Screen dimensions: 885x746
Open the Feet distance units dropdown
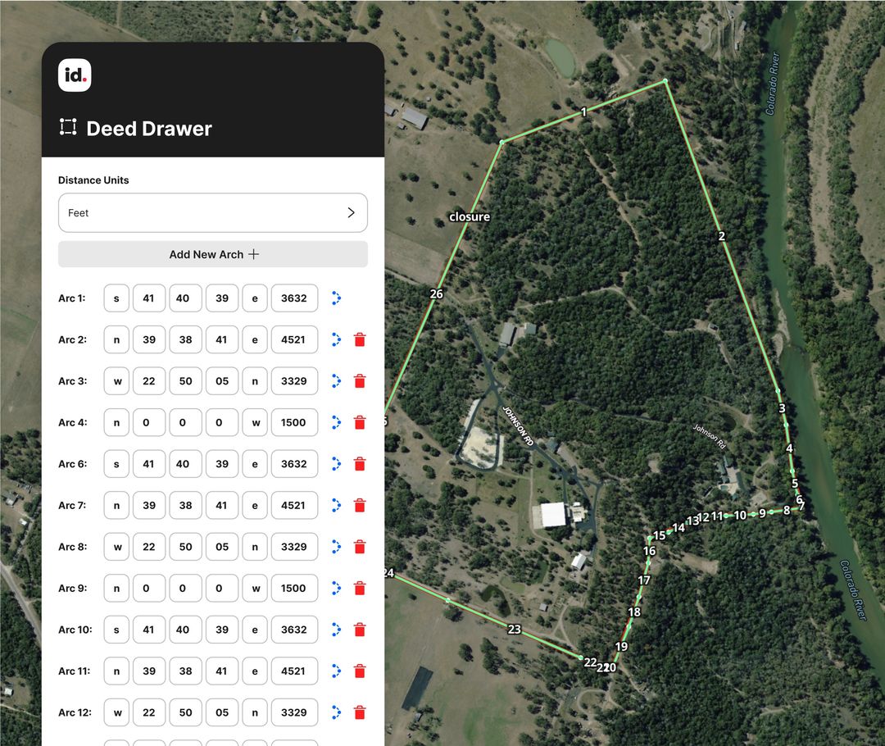click(212, 212)
